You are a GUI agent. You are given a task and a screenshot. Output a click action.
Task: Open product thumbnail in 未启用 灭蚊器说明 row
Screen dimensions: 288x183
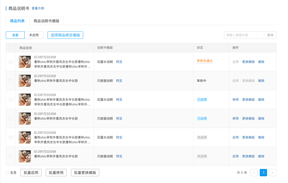pyautogui.click(x=25, y=157)
